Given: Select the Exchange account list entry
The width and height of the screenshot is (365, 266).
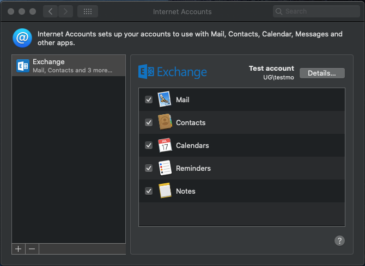Looking at the screenshot, I should coord(71,66).
